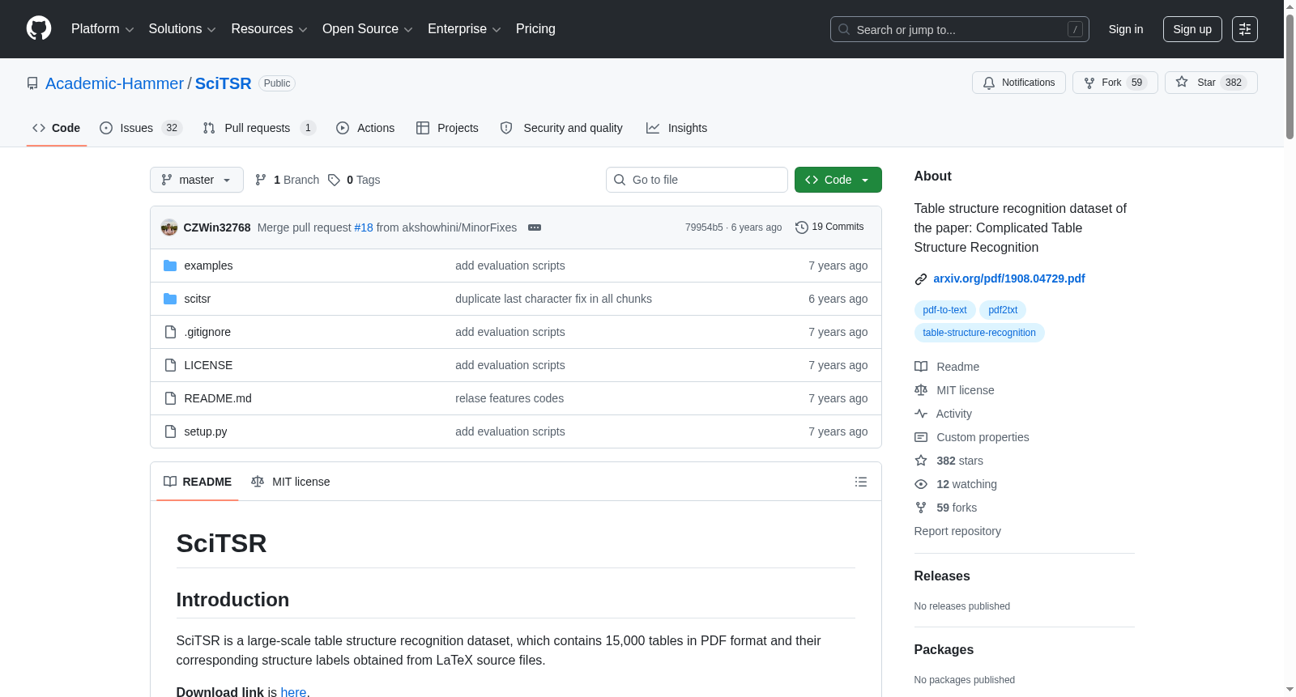The height and width of the screenshot is (697, 1296).
Task: Click the eye icon beside 12 watching
Action: pyautogui.click(x=921, y=484)
